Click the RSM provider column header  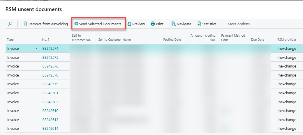point(287,40)
